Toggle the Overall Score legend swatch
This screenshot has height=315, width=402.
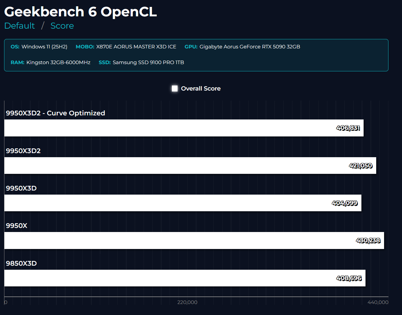(175, 89)
